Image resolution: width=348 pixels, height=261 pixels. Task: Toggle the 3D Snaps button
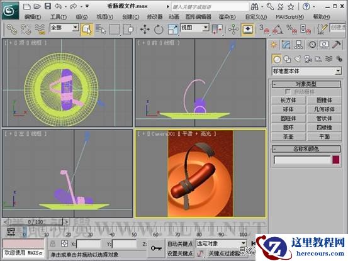click(264, 30)
